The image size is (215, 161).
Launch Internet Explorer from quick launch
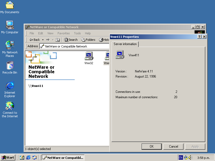click(28, 158)
